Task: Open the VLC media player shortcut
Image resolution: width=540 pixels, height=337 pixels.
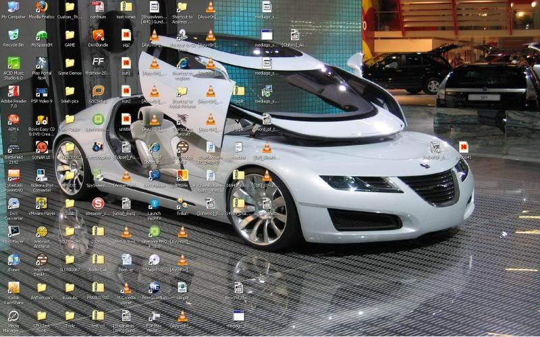Action: (x=126, y=288)
